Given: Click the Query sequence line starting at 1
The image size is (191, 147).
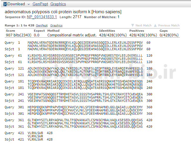Looking at the screenshot, I should tap(85, 43).
